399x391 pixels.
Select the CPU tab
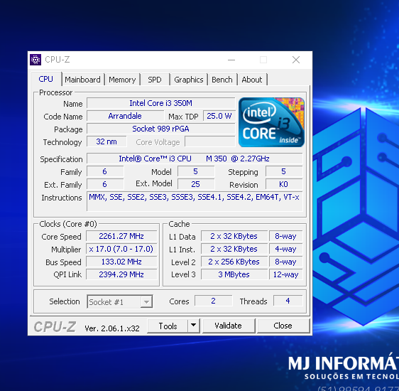(46, 79)
